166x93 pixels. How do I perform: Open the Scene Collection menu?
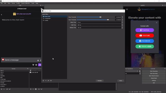[x=25, y=3]
